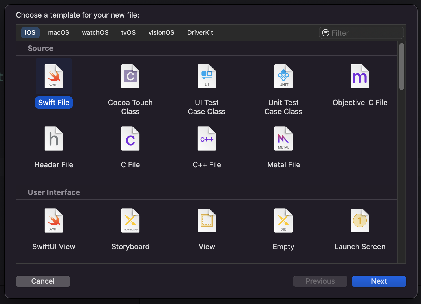Viewport: 421px width, 304px height.
Task: Choose the Objective-C File template
Action: [x=360, y=85]
